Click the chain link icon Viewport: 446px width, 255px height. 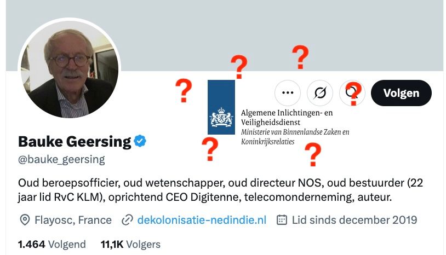tap(127, 220)
